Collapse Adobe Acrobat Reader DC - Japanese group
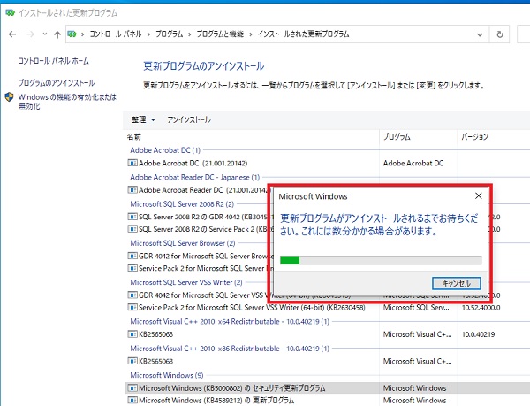 (x=195, y=177)
